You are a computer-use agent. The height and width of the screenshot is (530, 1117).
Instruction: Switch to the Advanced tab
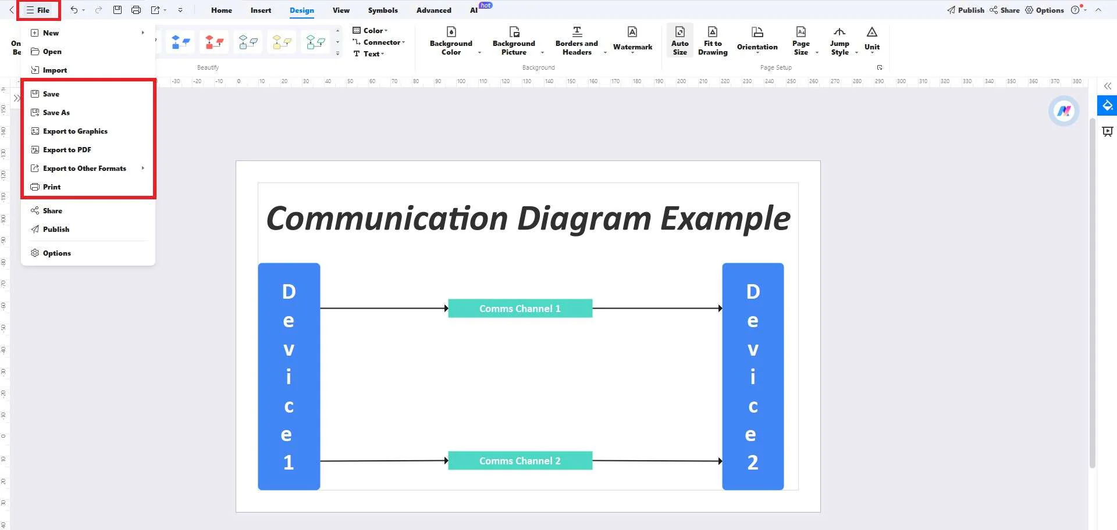click(x=434, y=10)
